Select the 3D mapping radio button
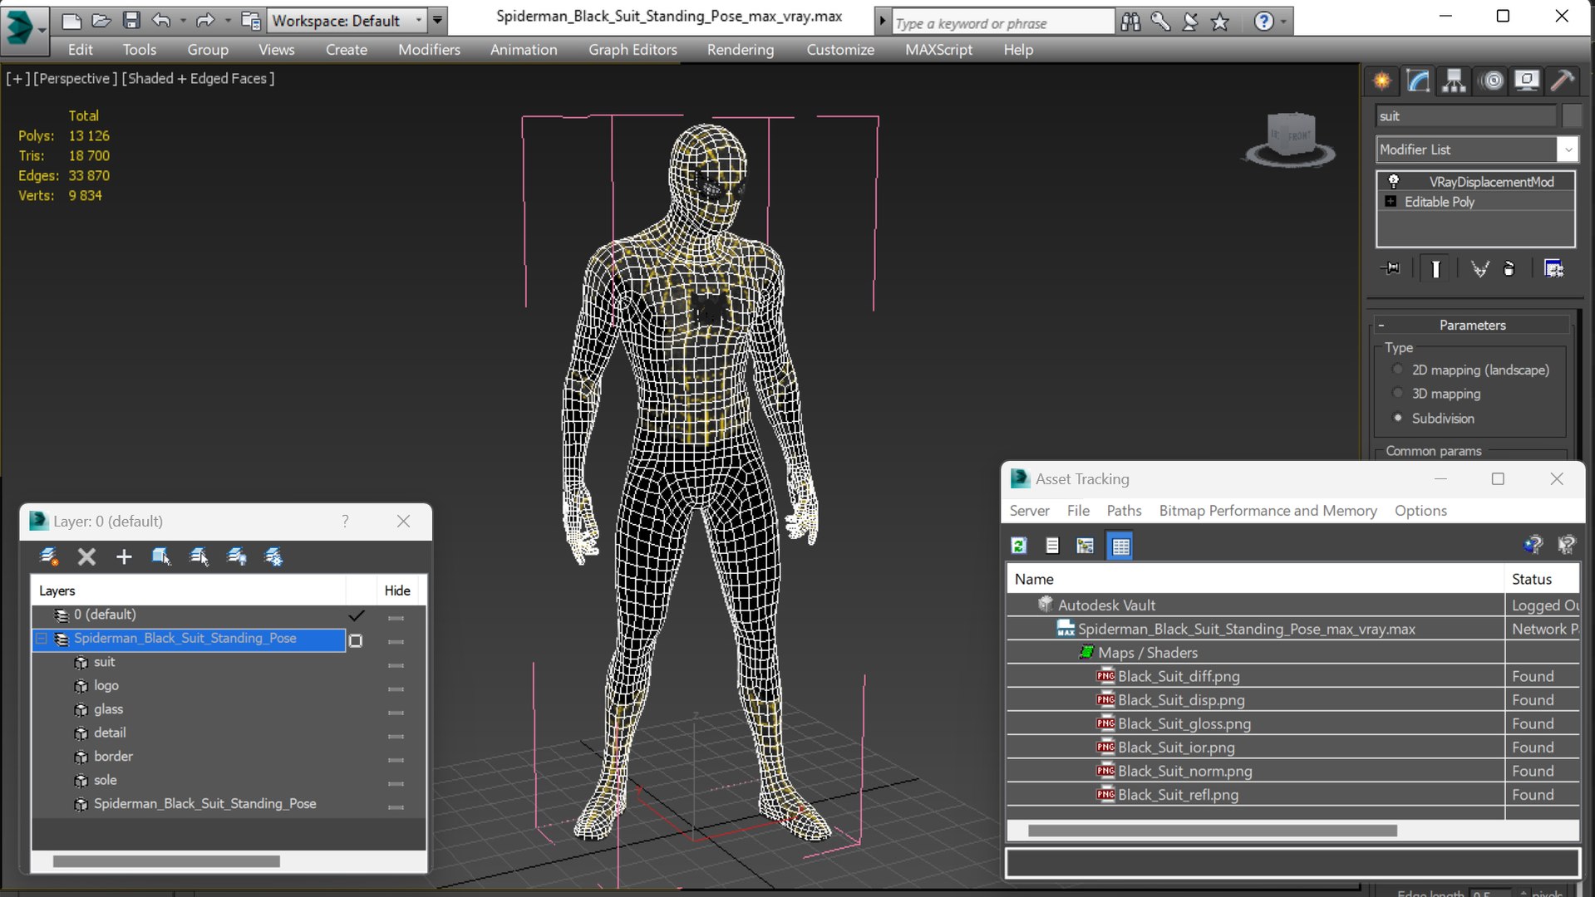1595x897 pixels. tap(1398, 394)
